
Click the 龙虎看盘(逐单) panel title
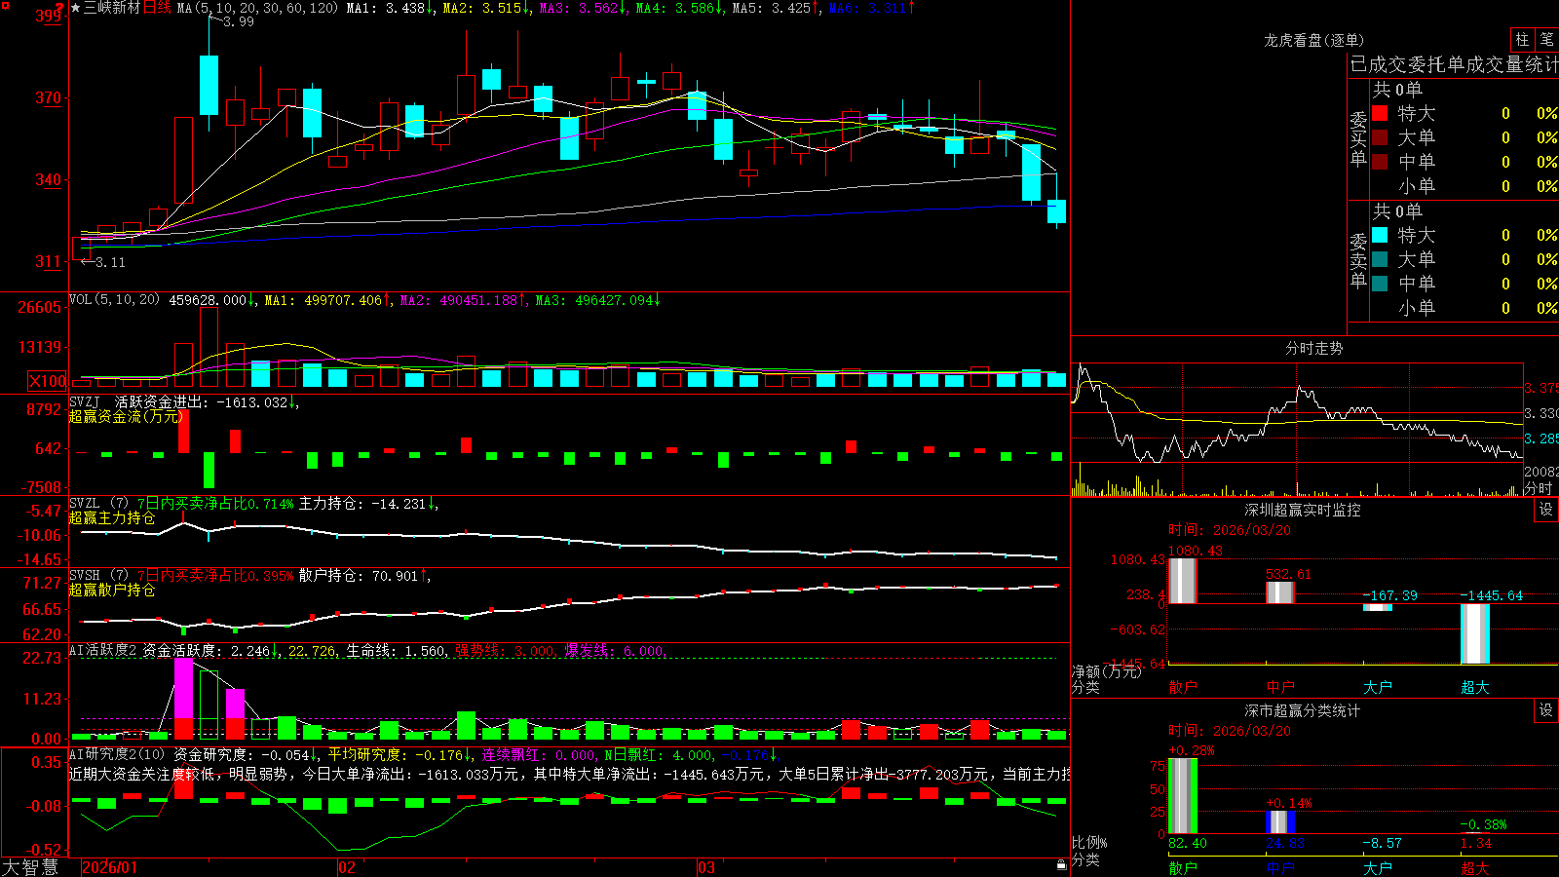[1313, 40]
